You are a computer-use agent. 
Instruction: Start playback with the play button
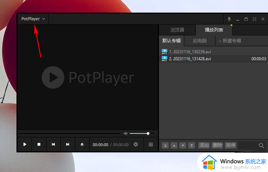coord(25,145)
